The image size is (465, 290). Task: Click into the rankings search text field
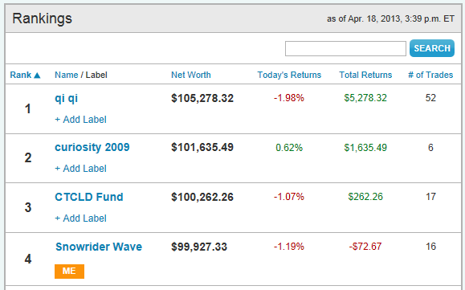pos(345,48)
